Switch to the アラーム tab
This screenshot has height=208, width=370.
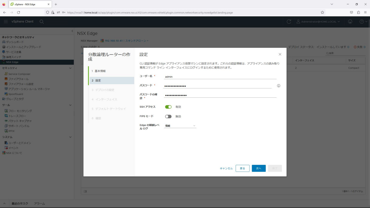click(39, 204)
